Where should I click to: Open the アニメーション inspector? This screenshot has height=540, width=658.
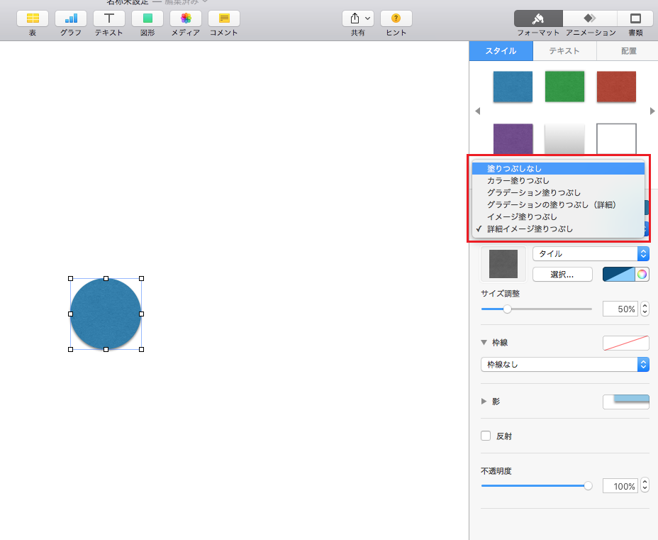coord(590,18)
